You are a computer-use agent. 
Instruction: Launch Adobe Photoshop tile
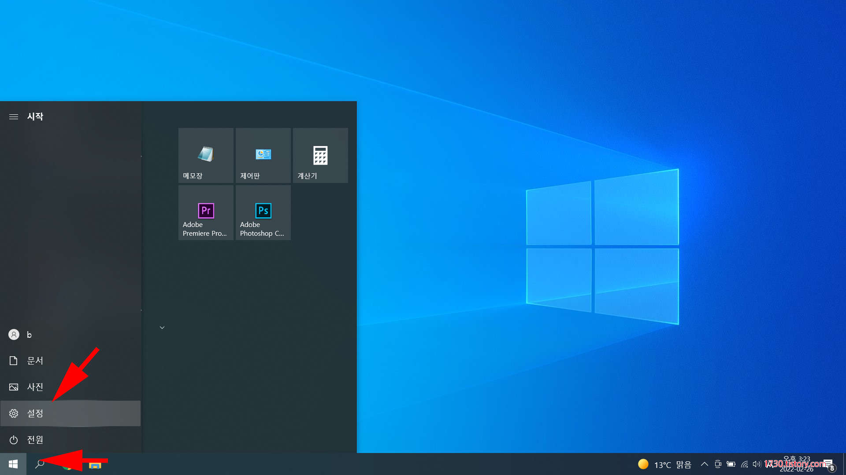pyautogui.click(x=263, y=212)
